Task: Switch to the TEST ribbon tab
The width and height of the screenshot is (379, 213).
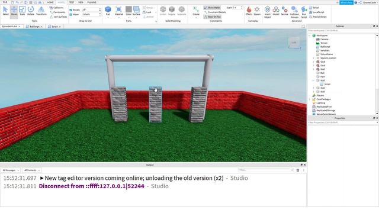Action: pyautogui.click(x=72, y=2)
